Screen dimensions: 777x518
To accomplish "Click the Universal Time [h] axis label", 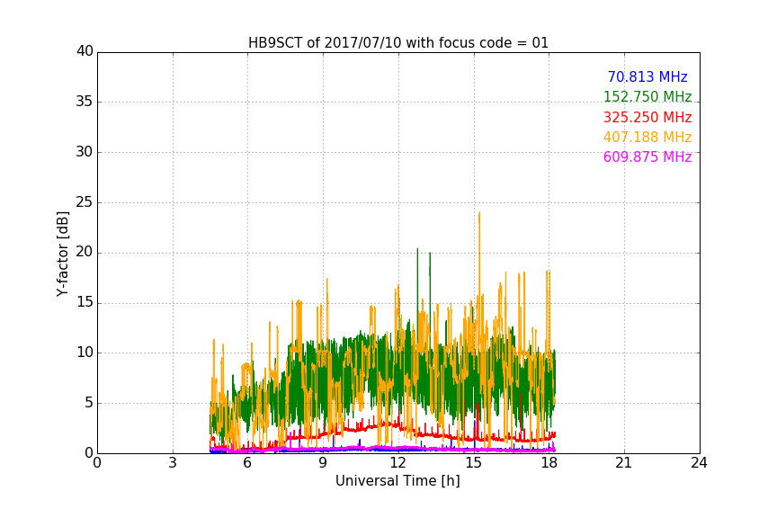I will [397, 481].
